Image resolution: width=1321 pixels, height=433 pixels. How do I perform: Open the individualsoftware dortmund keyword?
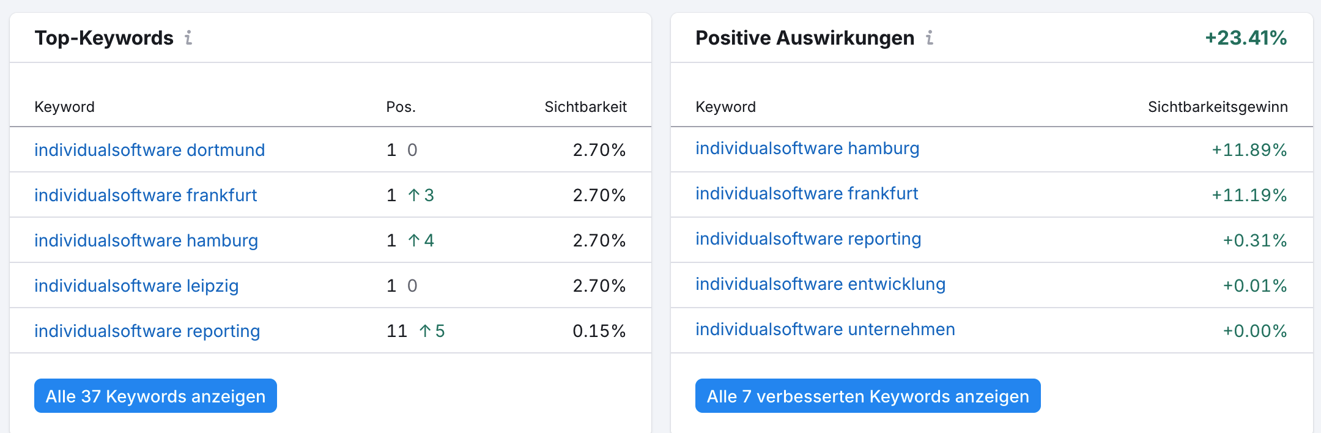149,150
